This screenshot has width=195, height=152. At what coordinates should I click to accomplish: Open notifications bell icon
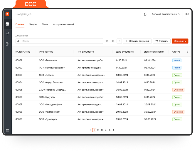pyautogui.click(x=145, y=14)
